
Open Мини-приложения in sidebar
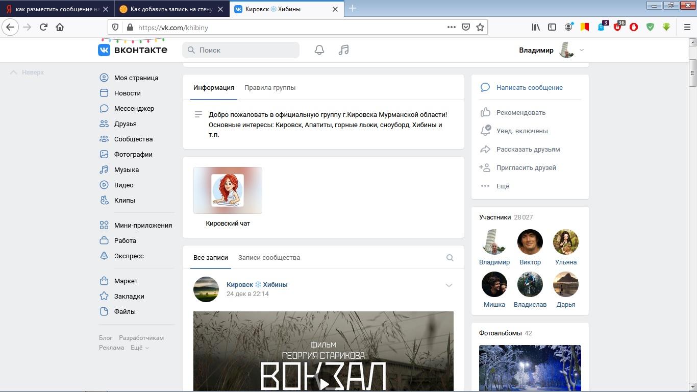pos(143,225)
